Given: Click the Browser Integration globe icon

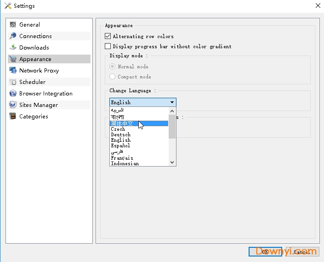Looking at the screenshot, I should 13,94.
